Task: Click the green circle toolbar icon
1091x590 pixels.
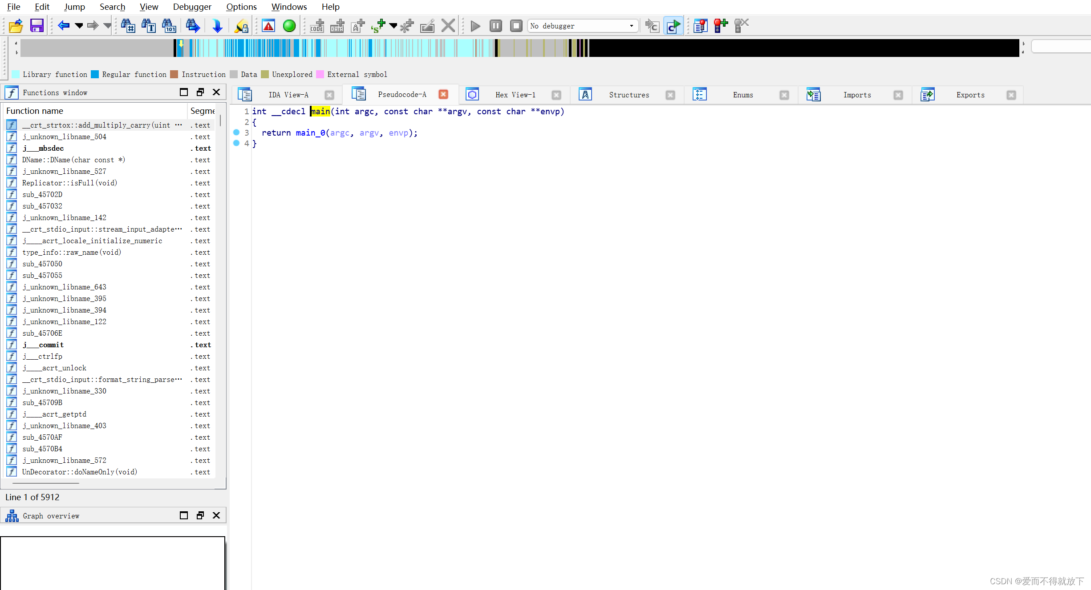Action: [x=289, y=26]
